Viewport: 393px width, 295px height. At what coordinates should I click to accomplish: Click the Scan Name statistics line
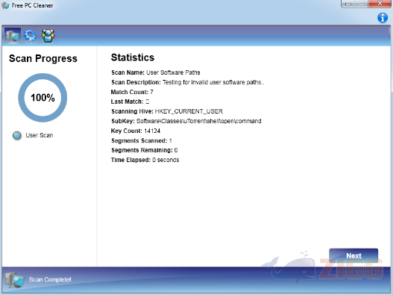tap(155, 72)
